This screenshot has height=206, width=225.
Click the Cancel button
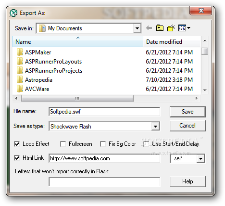pos(187,126)
